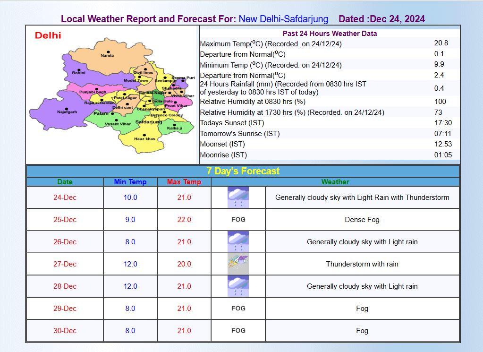Click the sunset time 17:30
The height and width of the screenshot is (352, 483).
(x=443, y=123)
